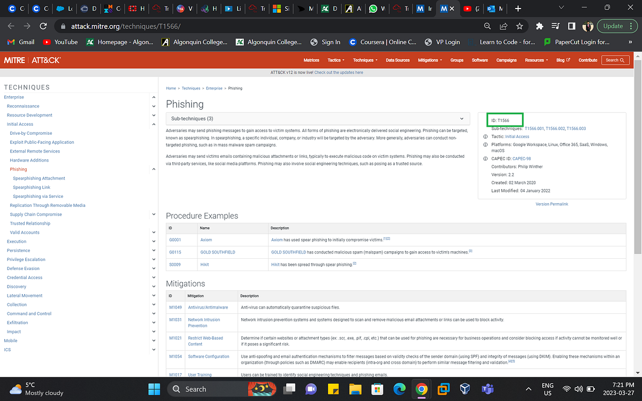This screenshot has width=642, height=401.
Task: Click the volume speaker icon in system tray
Action: 579,389
